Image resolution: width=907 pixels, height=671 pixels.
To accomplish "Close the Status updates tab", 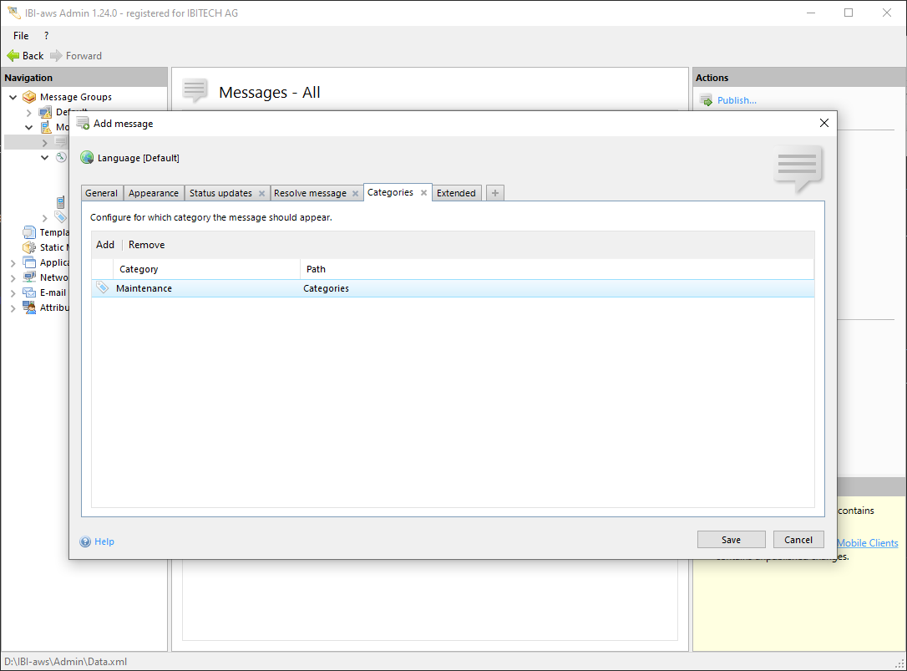I will tap(261, 193).
